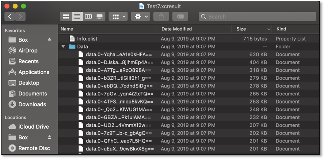Screen dimensions: 324x159
Task: Click the Edit Tags toolbar icon
Action: [x=180, y=16]
